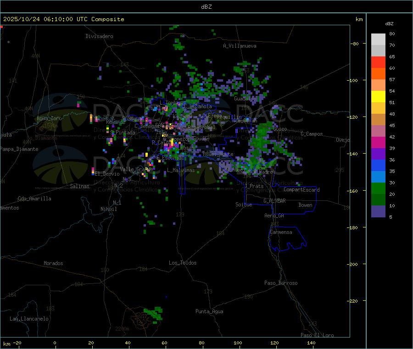Click the Paso_Barroso map label
413x349 pixels.
[281, 283]
